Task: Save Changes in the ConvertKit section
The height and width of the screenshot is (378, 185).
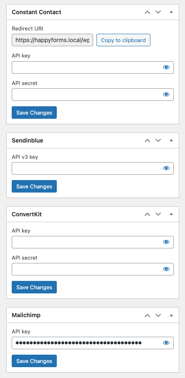Action: click(34, 287)
